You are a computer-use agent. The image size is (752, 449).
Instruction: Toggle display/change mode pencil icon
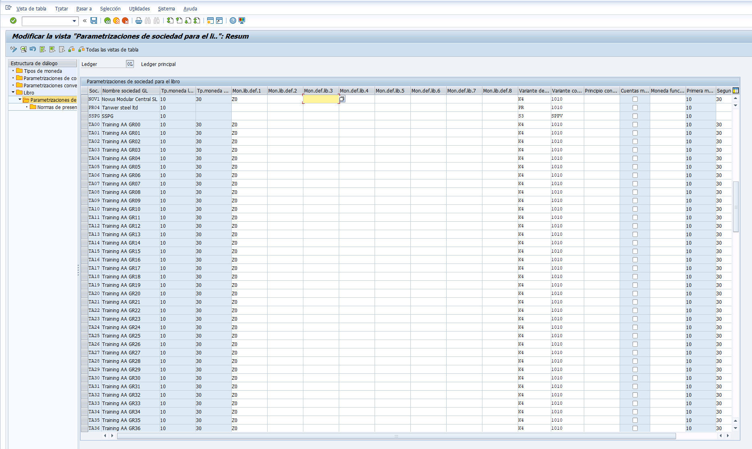(14, 49)
